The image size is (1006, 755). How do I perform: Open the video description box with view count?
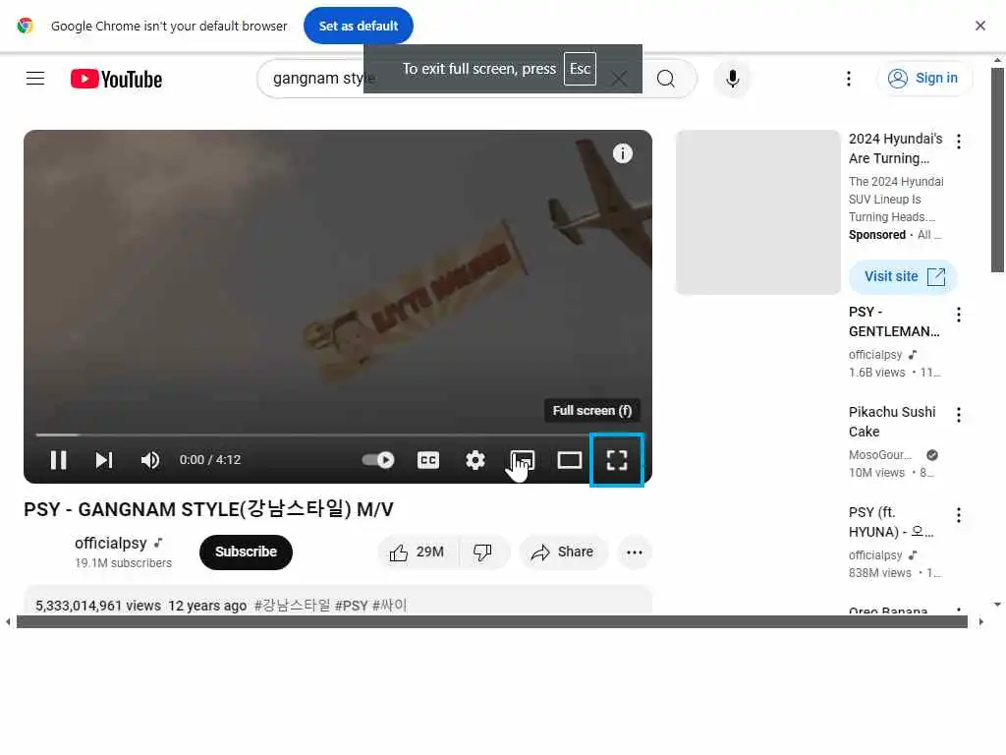[338, 600]
